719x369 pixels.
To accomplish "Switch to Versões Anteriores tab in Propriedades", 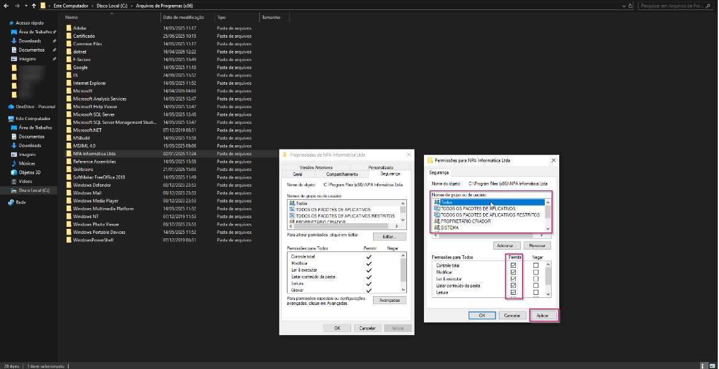I will pyautogui.click(x=316, y=167).
